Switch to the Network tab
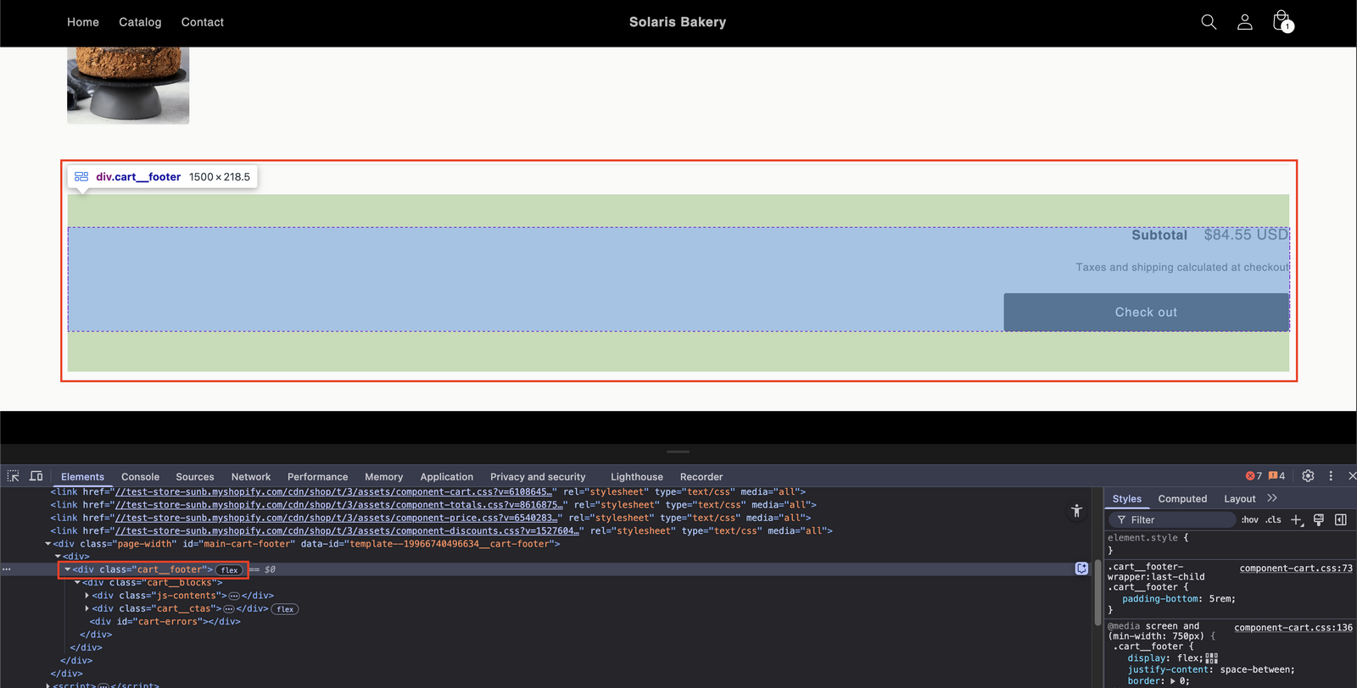 pos(251,477)
